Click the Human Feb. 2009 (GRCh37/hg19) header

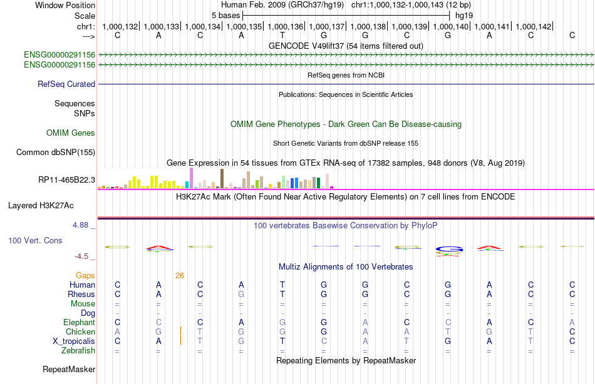[282, 5]
